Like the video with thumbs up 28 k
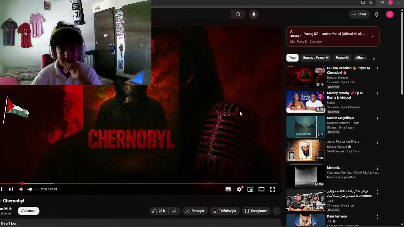 [158, 211]
